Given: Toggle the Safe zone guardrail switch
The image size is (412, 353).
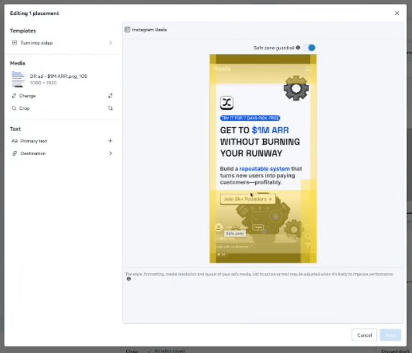Looking at the screenshot, I should coord(310,47).
